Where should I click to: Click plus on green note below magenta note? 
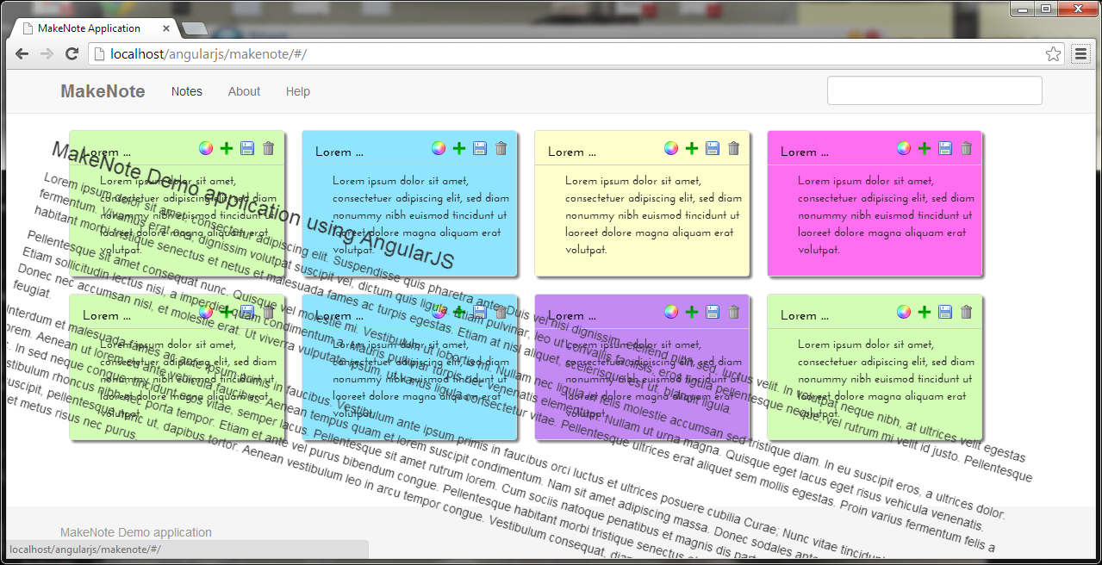(925, 312)
